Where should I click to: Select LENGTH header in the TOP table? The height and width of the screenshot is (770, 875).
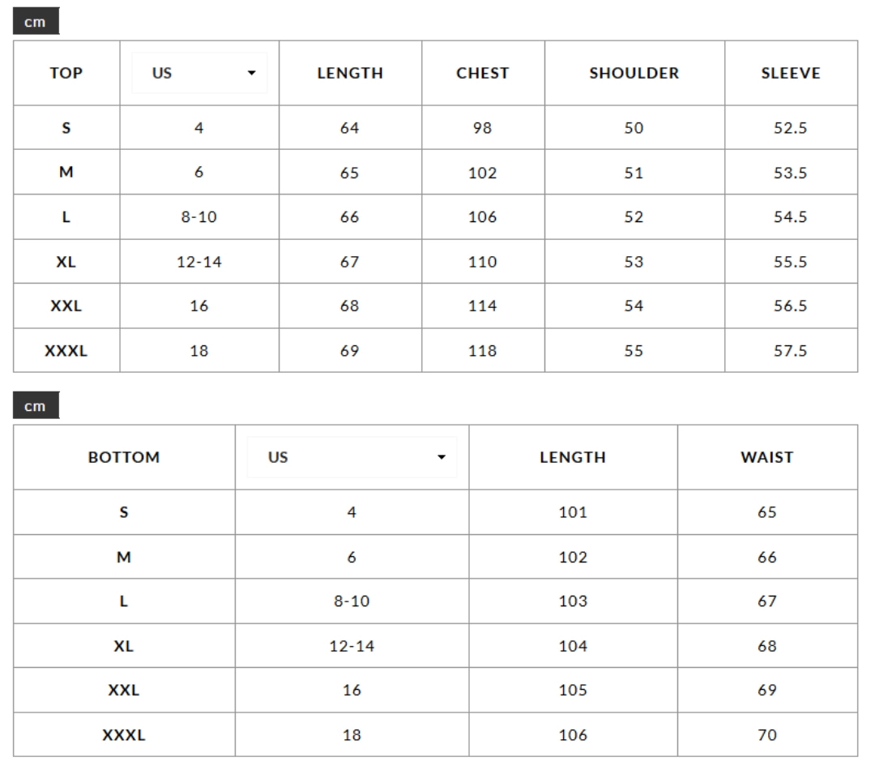(350, 73)
